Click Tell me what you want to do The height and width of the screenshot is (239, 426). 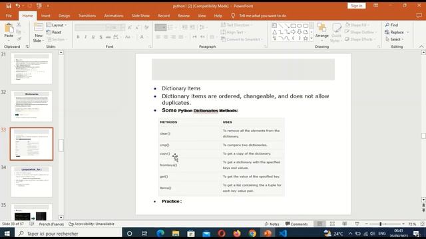pyautogui.click(x=262, y=16)
